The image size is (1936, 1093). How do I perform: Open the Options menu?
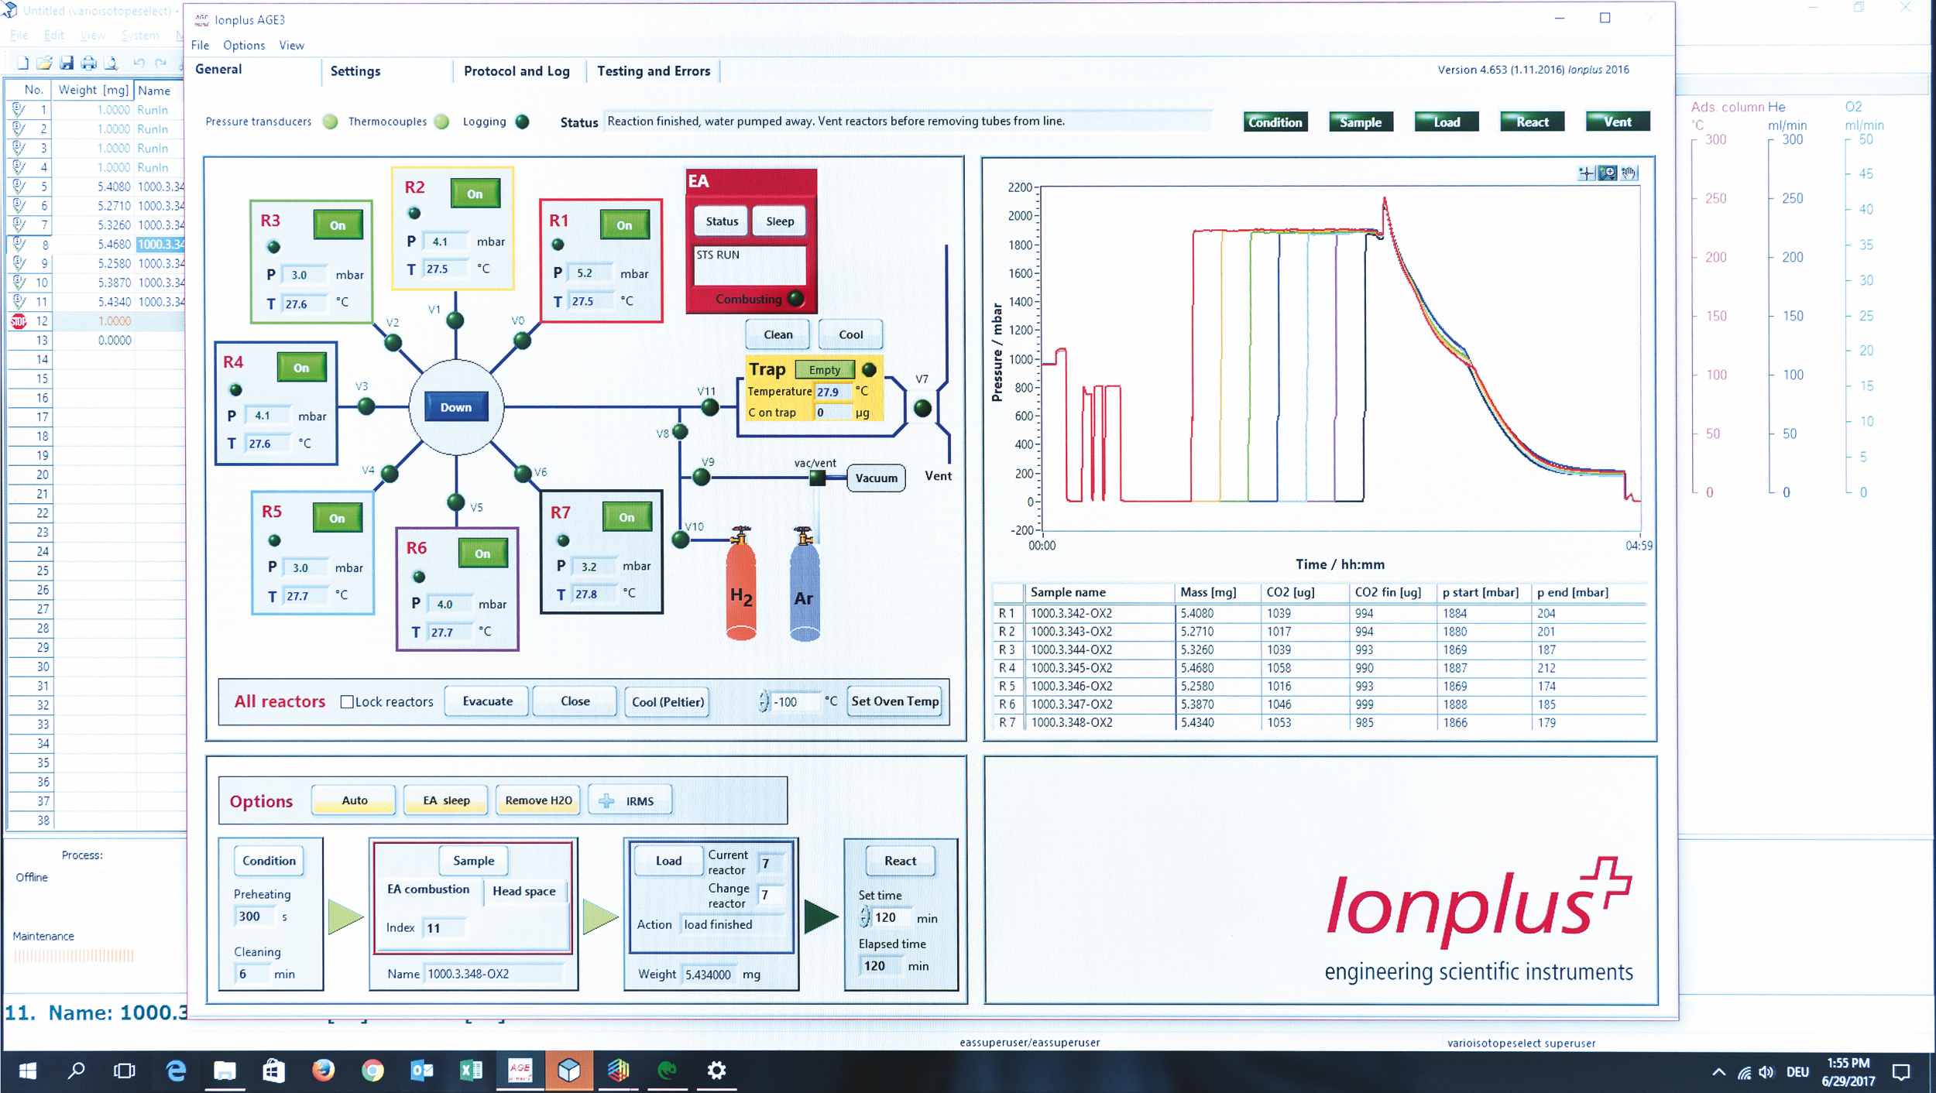244,45
